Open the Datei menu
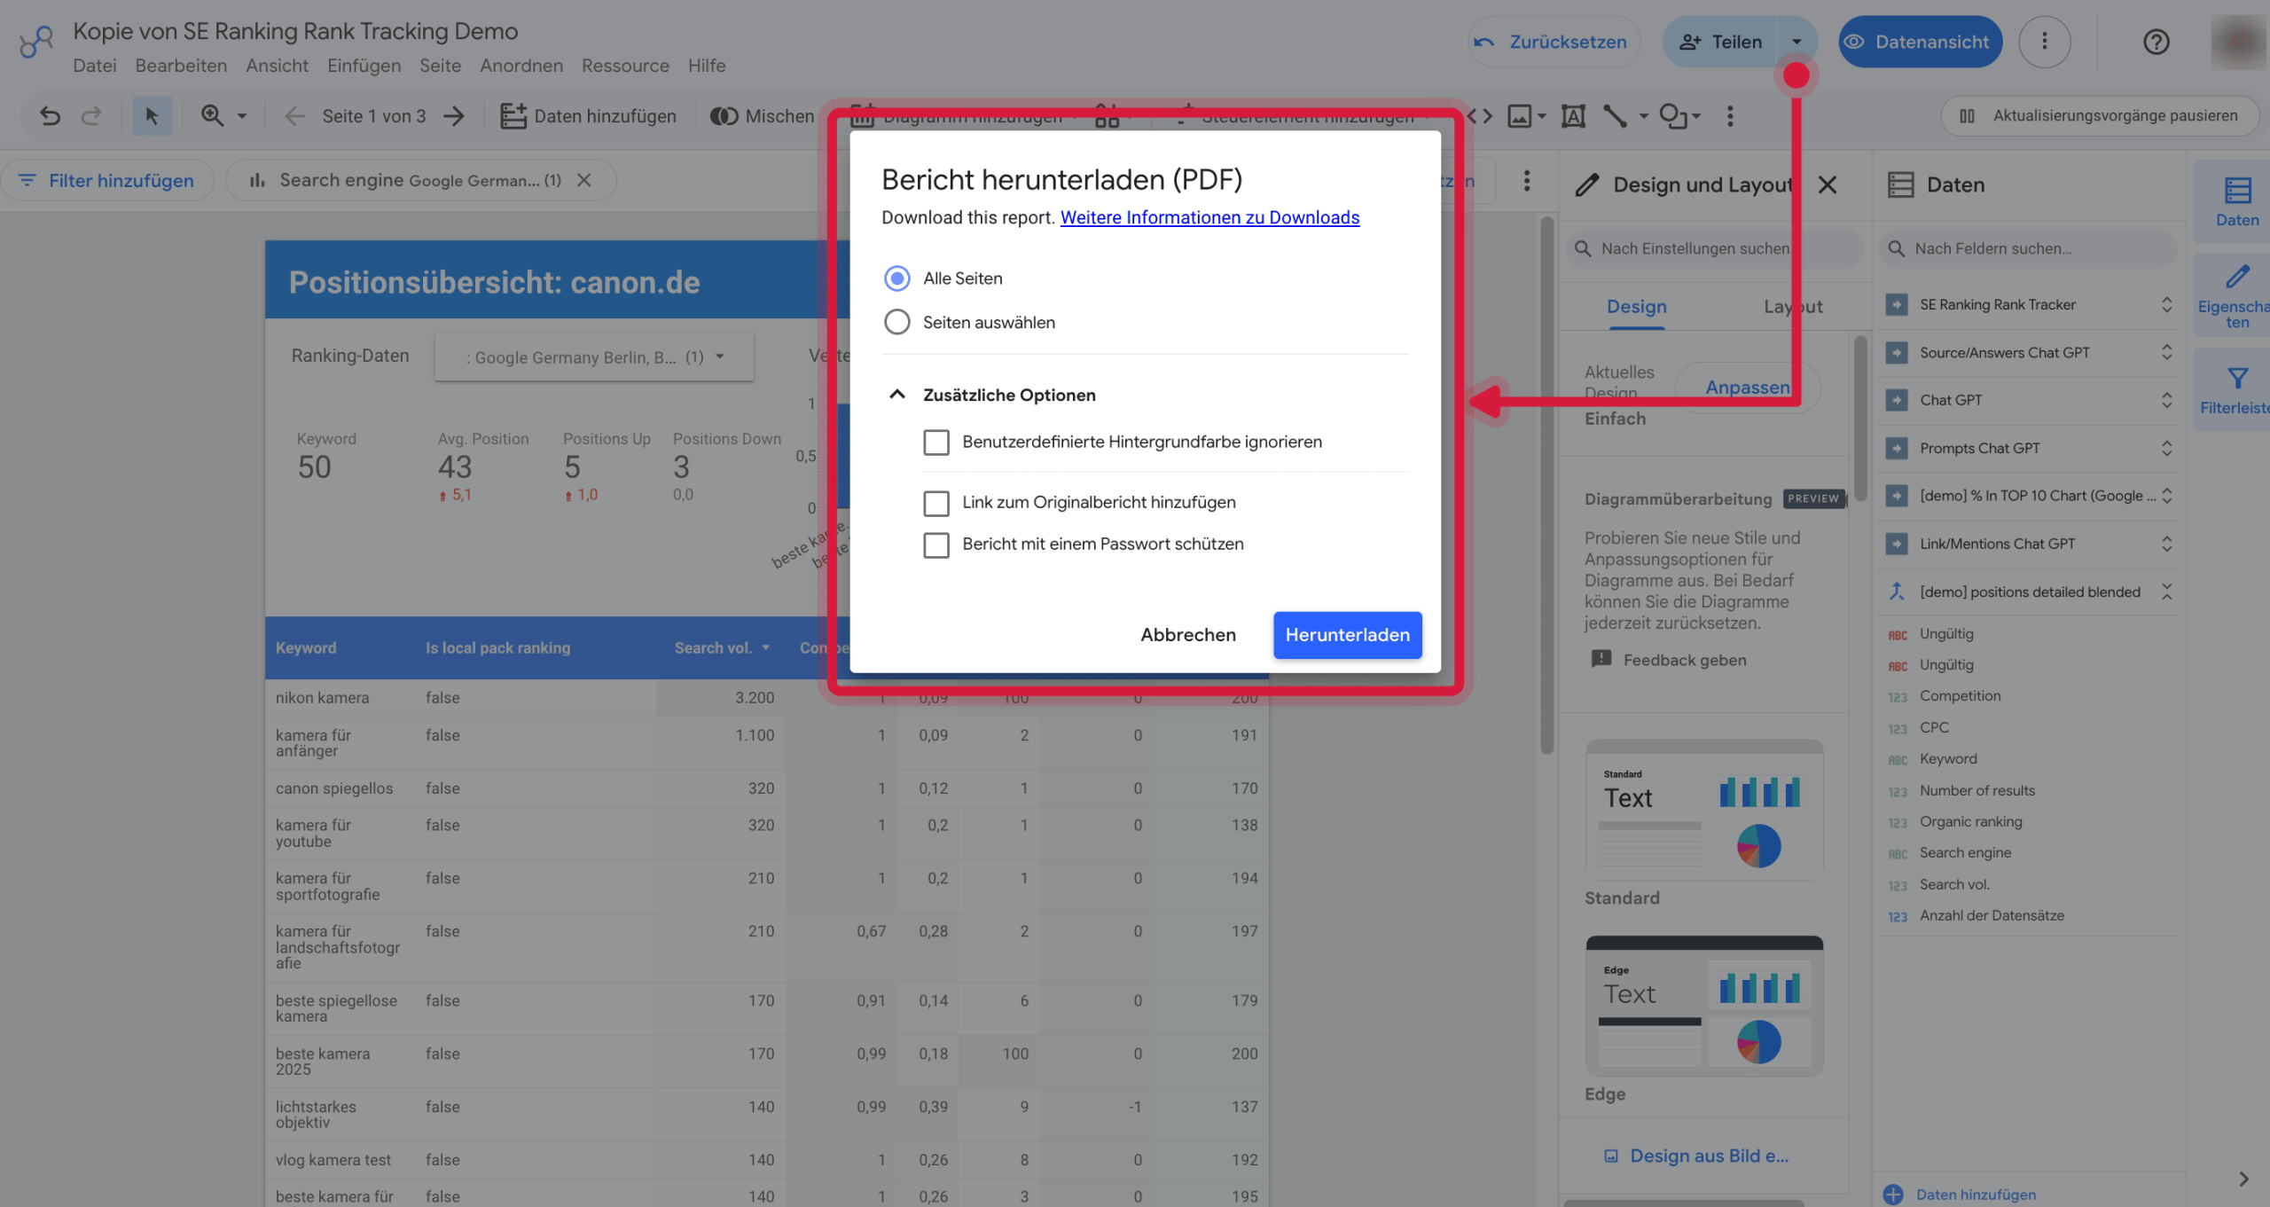The image size is (2270, 1207). coord(94,66)
